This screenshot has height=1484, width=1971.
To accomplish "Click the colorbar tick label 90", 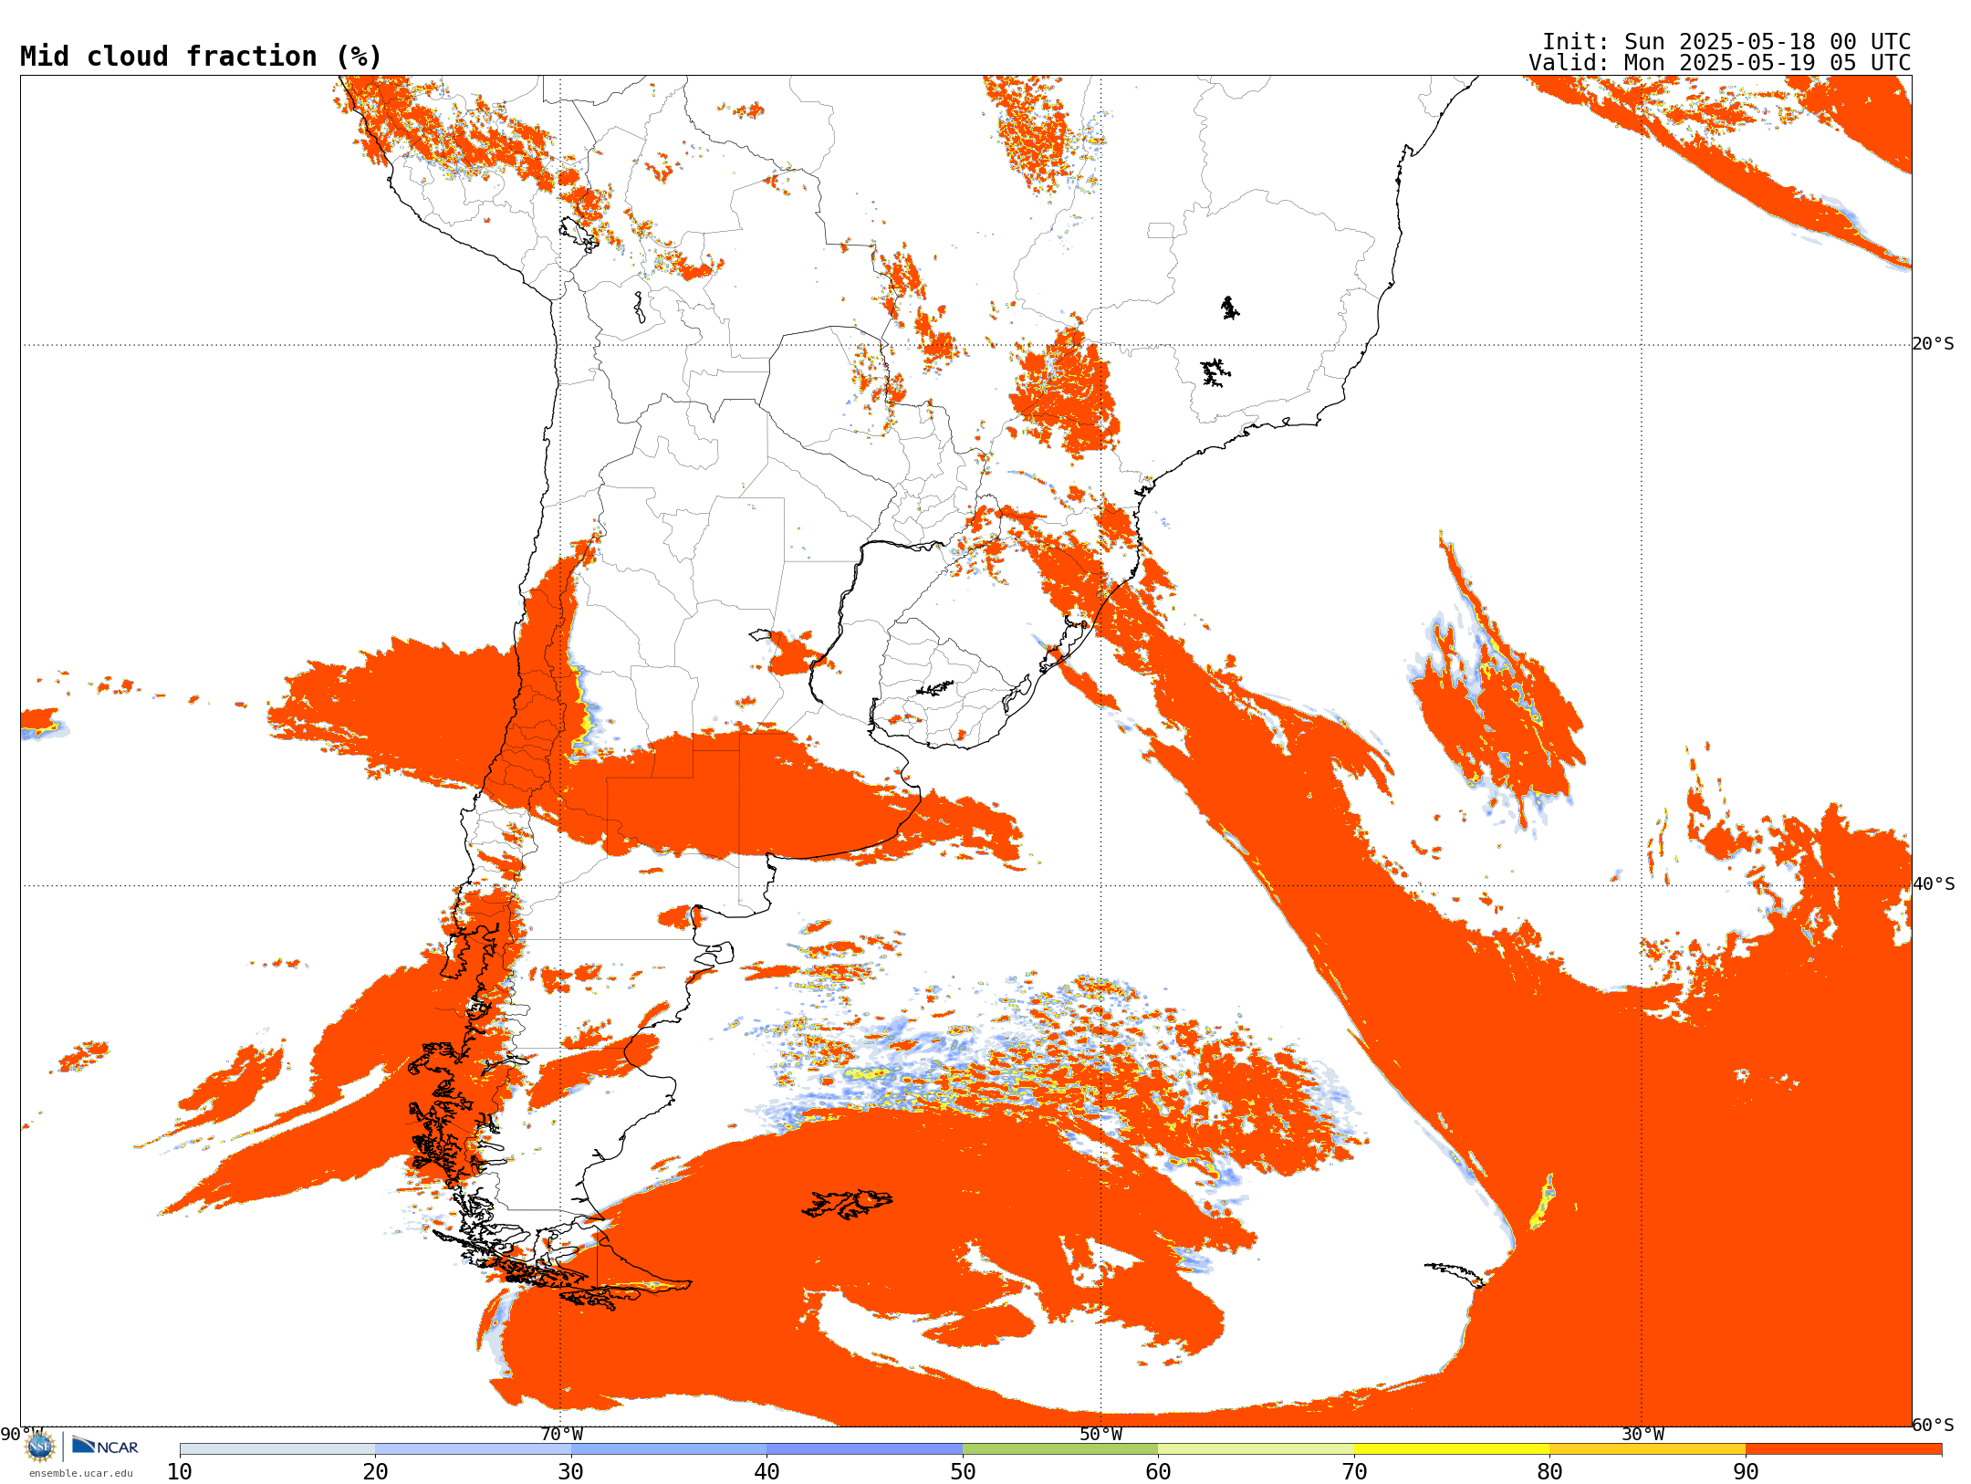I will [1746, 1472].
